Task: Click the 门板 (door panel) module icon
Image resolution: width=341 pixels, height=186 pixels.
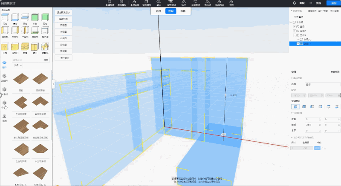Action: [5, 44]
